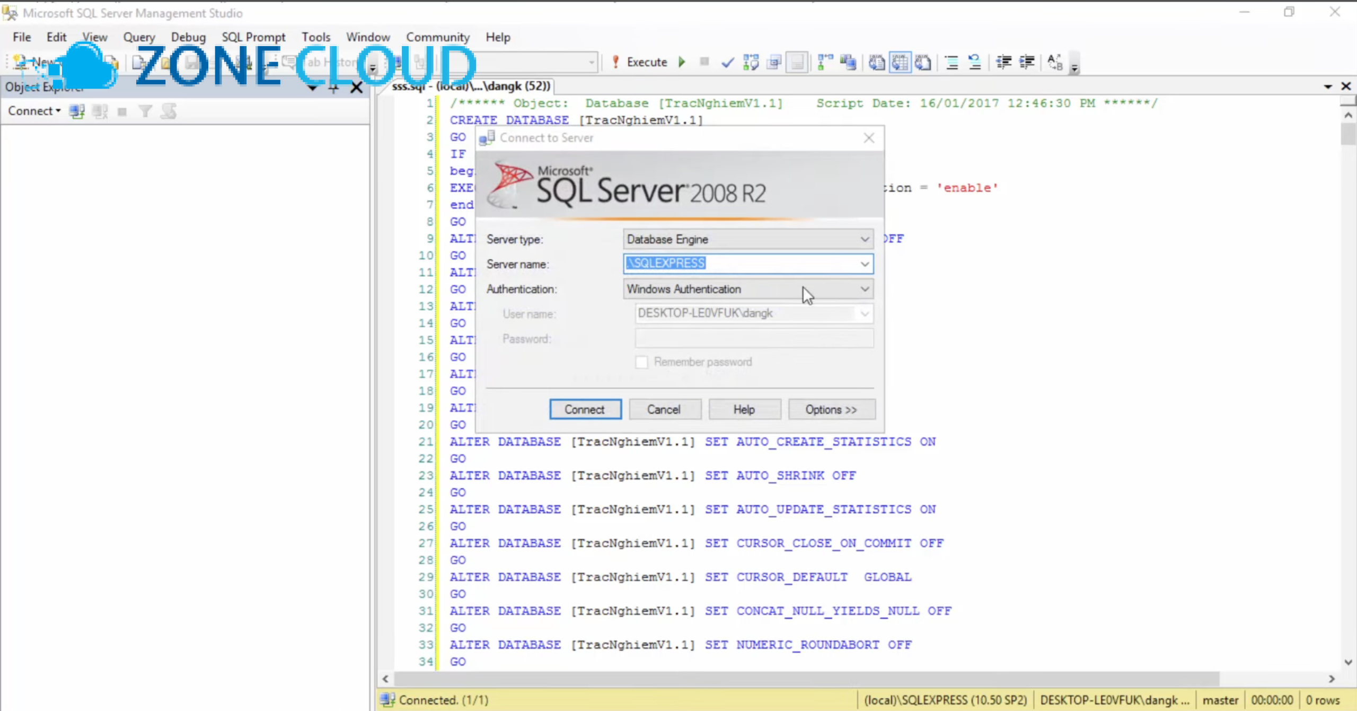The width and height of the screenshot is (1357, 711).
Task: Click "master" in the status bar
Action: coord(1220,700)
